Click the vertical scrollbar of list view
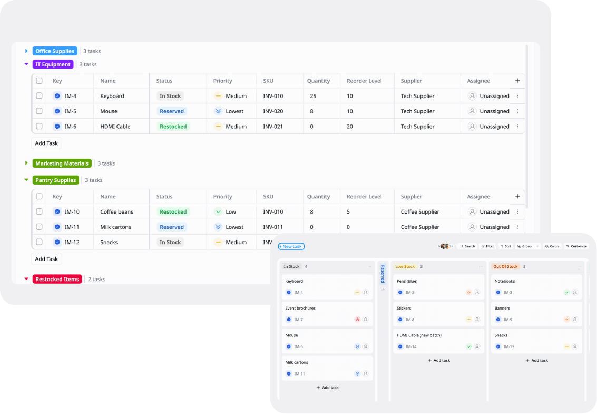Screen dimensions: 597x414 (x=527, y=126)
